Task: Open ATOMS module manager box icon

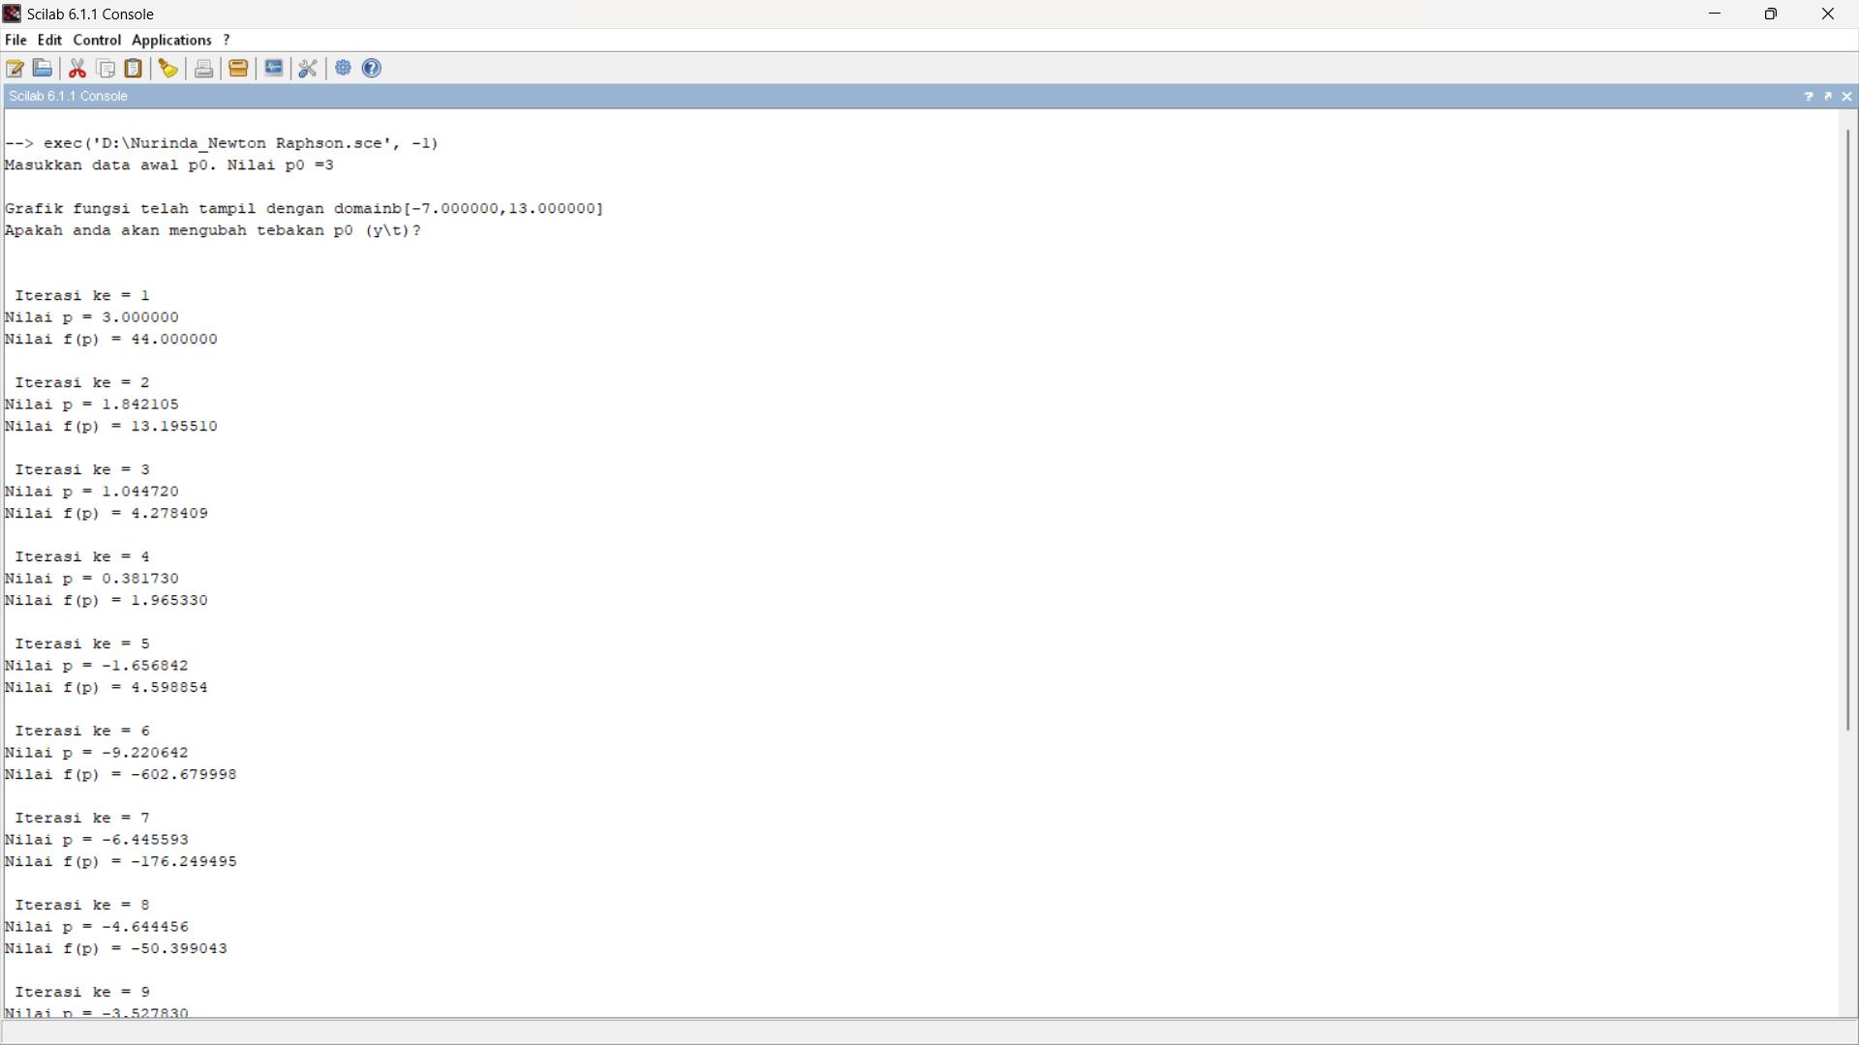Action: 238,69
